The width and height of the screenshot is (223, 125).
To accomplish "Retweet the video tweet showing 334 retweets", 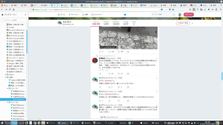I will (109, 52).
